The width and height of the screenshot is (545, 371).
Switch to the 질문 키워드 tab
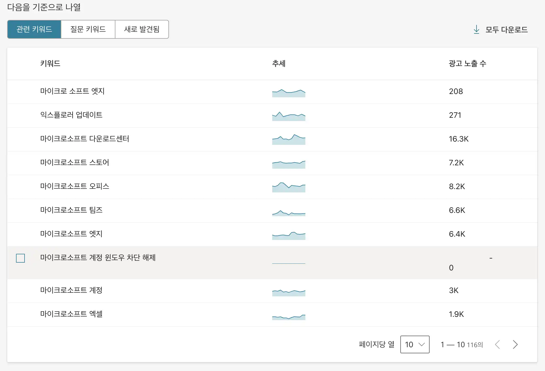88,29
